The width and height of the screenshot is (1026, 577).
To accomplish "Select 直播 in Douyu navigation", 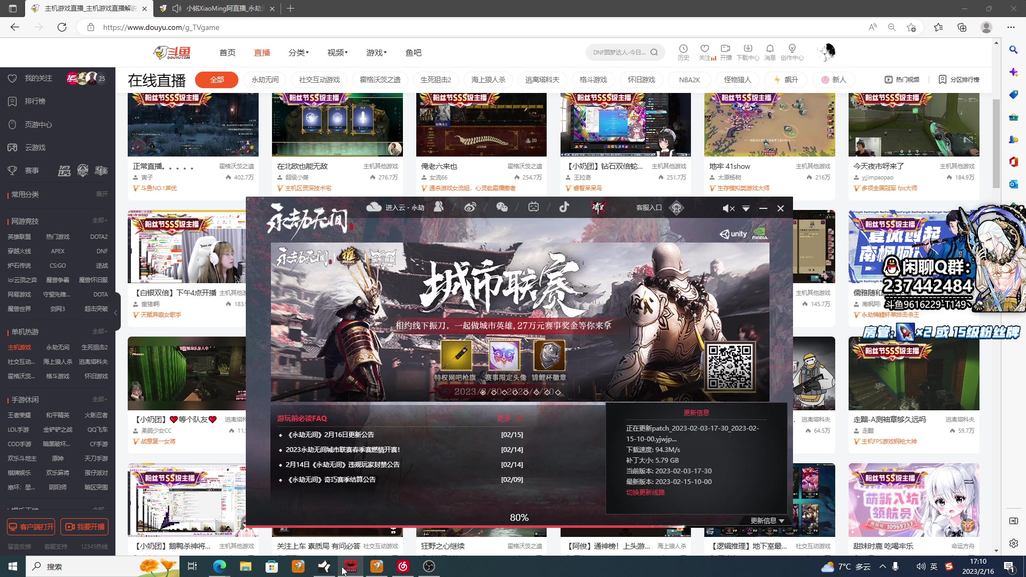I will (x=262, y=52).
